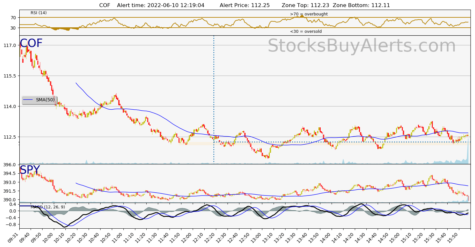
Task: Click the SMA(50) legend box
Action: click(x=39, y=100)
